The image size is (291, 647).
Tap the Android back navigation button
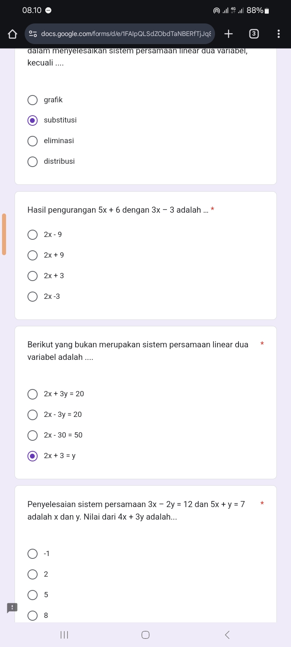click(227, 635)
